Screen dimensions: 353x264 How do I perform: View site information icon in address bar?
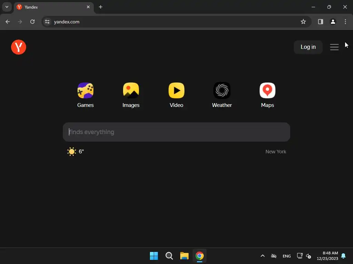(x=47, y=22)
